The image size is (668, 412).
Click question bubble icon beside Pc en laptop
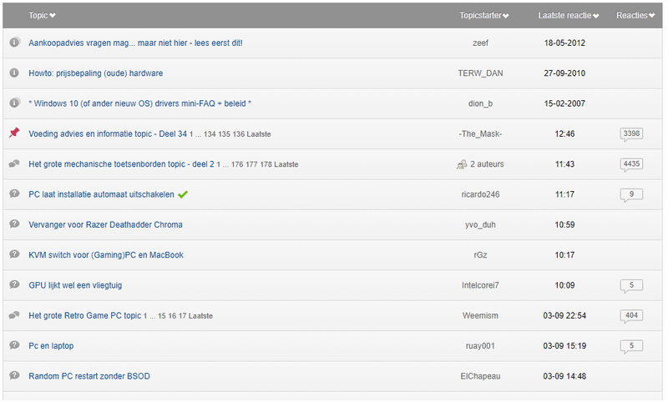pyautogui.click(x=14, y=345)
